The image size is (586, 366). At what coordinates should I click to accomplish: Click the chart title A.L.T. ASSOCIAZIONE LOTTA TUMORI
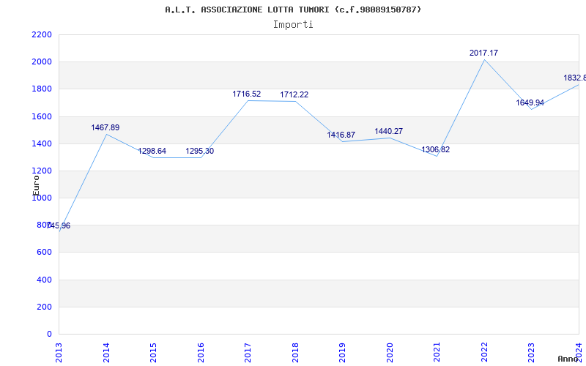[x=293, y=10]
